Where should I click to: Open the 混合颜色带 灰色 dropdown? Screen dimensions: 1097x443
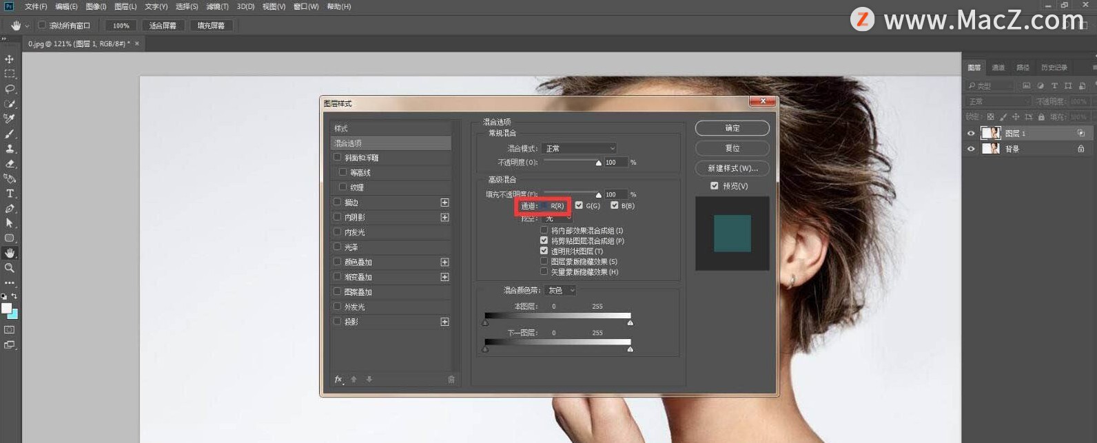[561, 290]
